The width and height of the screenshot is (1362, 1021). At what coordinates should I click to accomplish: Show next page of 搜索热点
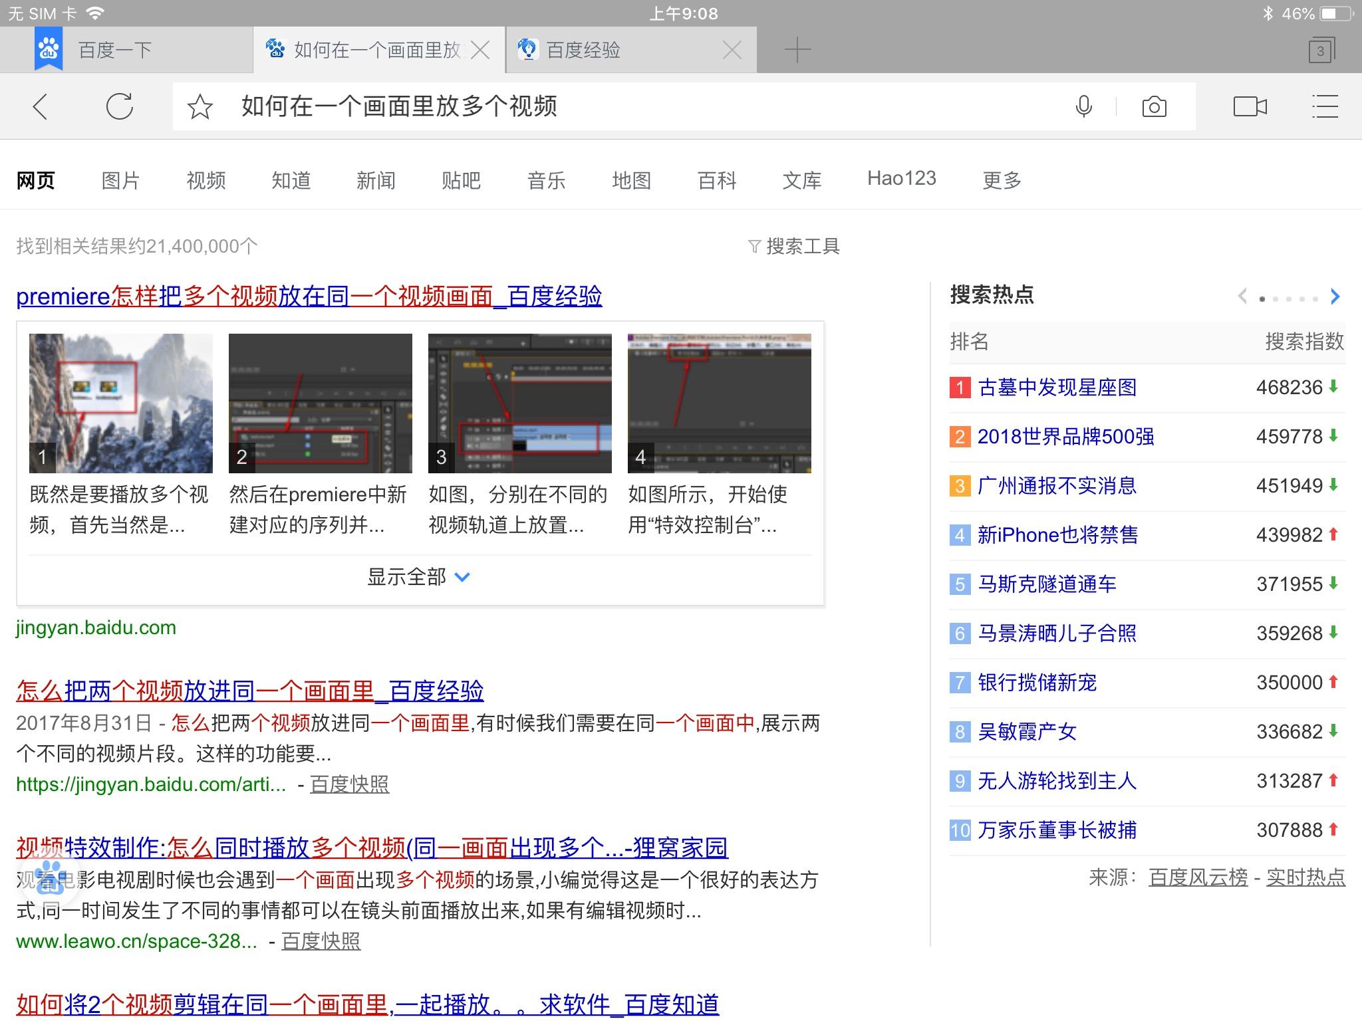(x=1335, y=296)
